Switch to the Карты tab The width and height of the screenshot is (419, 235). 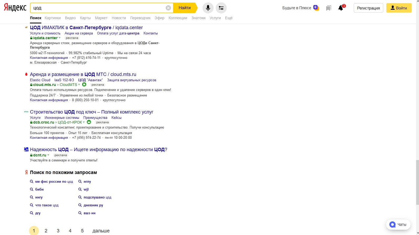(x=85, y=18)
